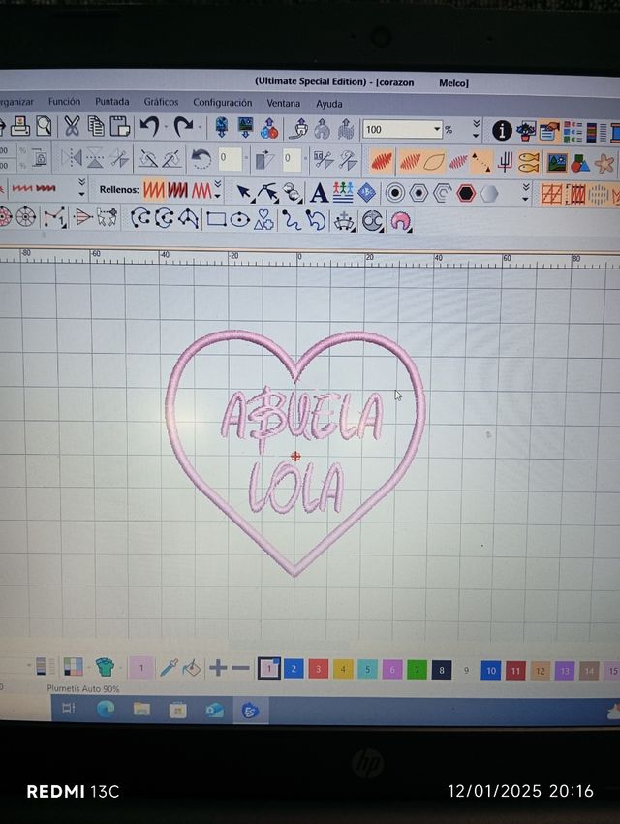Open the Configuración menu
This screenshot has height=824, width=620.
coord(222,103)
